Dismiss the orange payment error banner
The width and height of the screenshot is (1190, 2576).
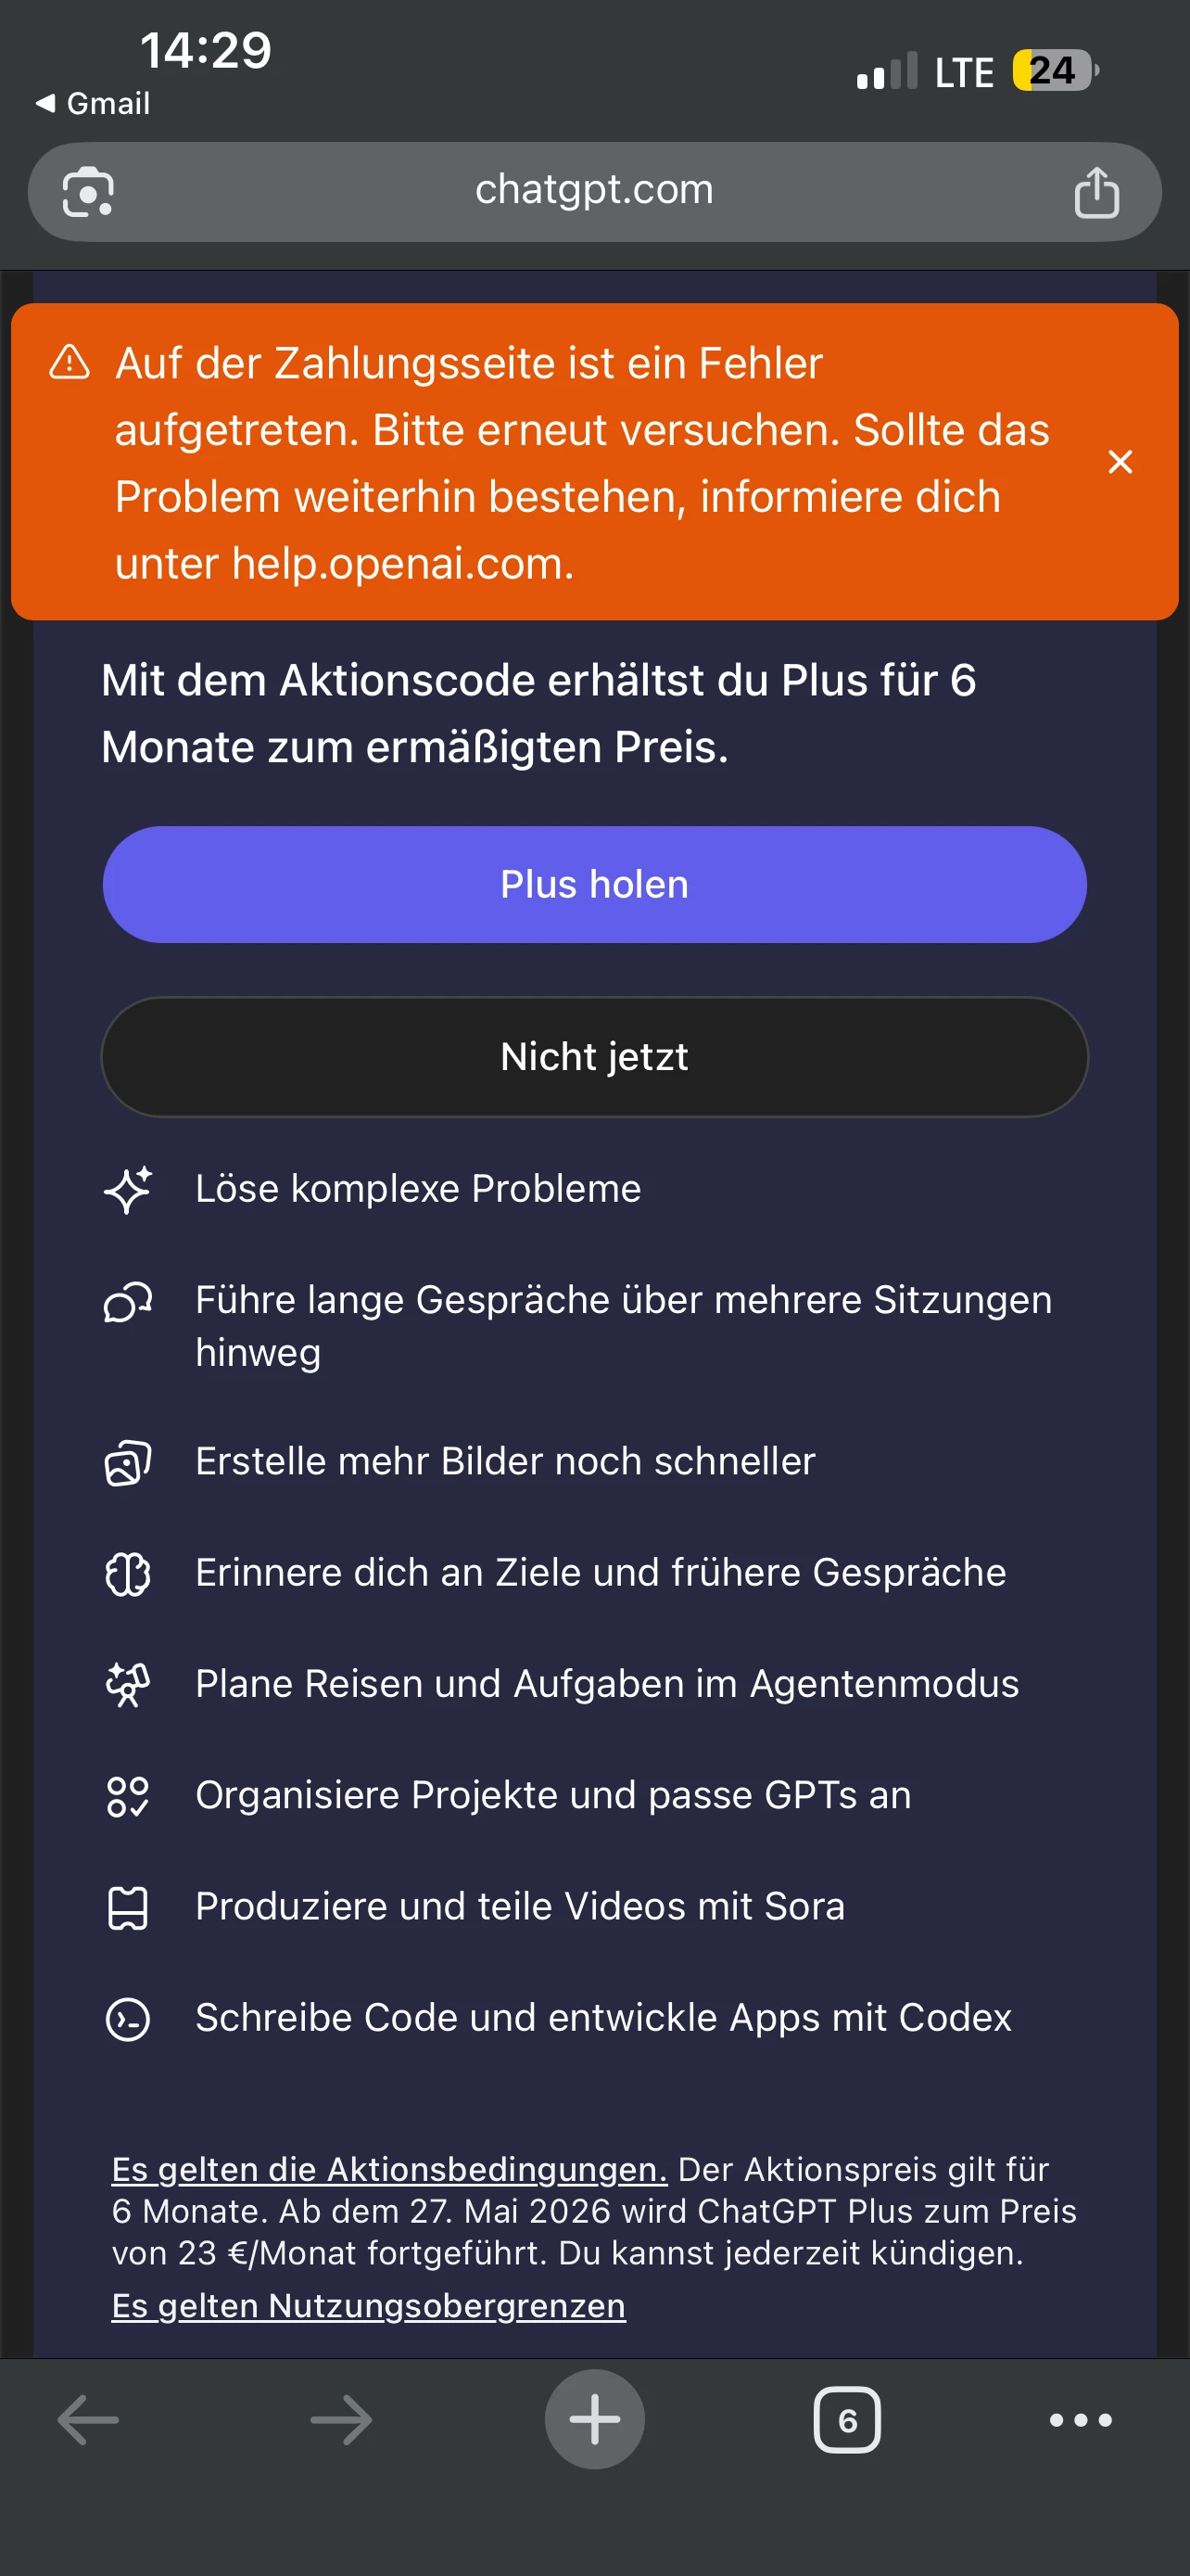tap(1119, 462)
